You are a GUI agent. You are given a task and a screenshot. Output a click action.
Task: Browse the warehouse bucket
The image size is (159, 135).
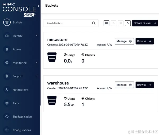145,85
